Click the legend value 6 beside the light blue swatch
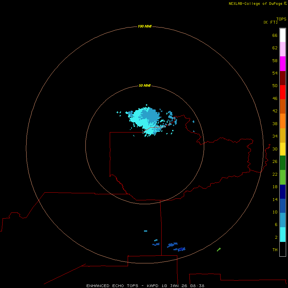288x288 pixels. [276, 224]
